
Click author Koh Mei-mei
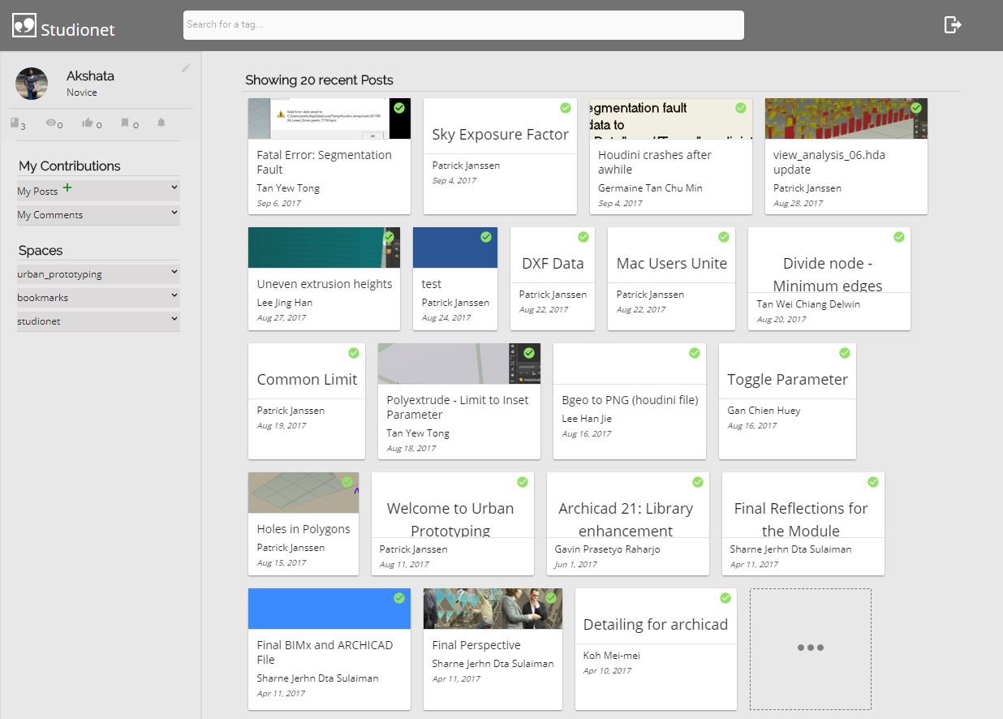[x=612, y=656]
